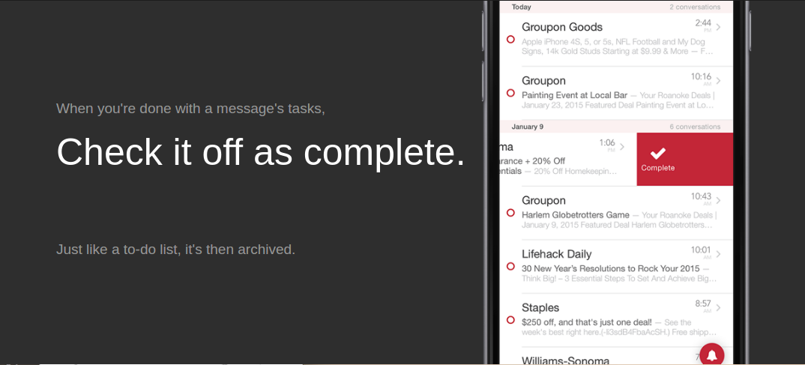The height and width of the screenshot is (365, 805).
Task: Open chevron on Groupon Goods row
Action: 718,27
